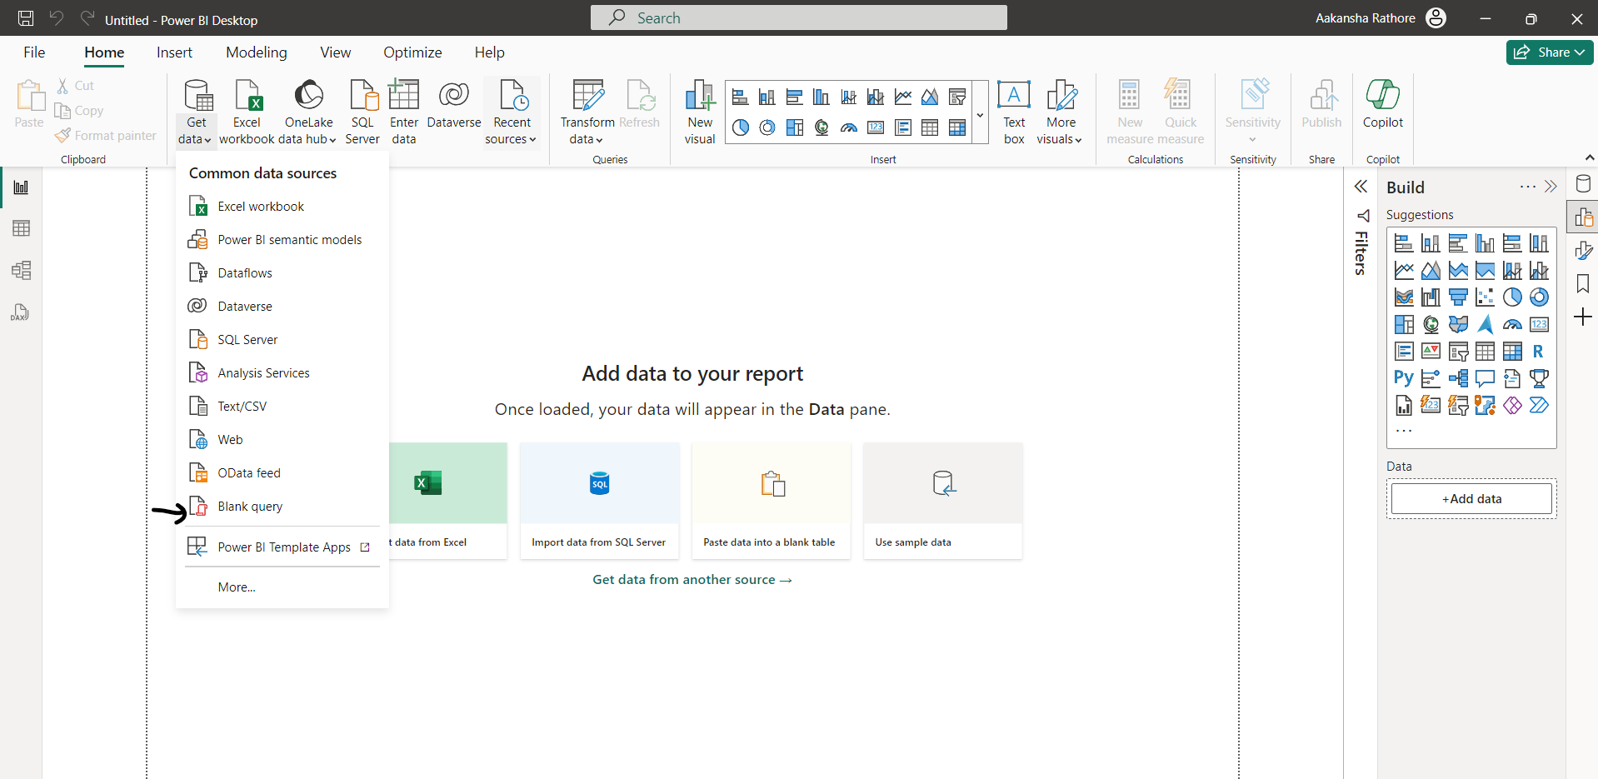The width and height of the screenshot is (1598, 779).
Task: Open the File menu
Action: pyautogui.click(x=34, y=52)
